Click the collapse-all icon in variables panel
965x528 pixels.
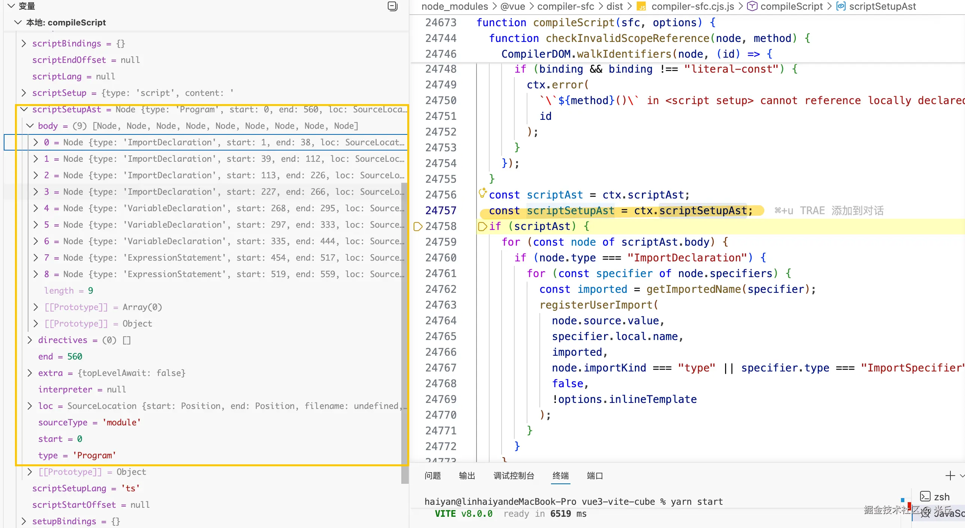pos(392,6)
